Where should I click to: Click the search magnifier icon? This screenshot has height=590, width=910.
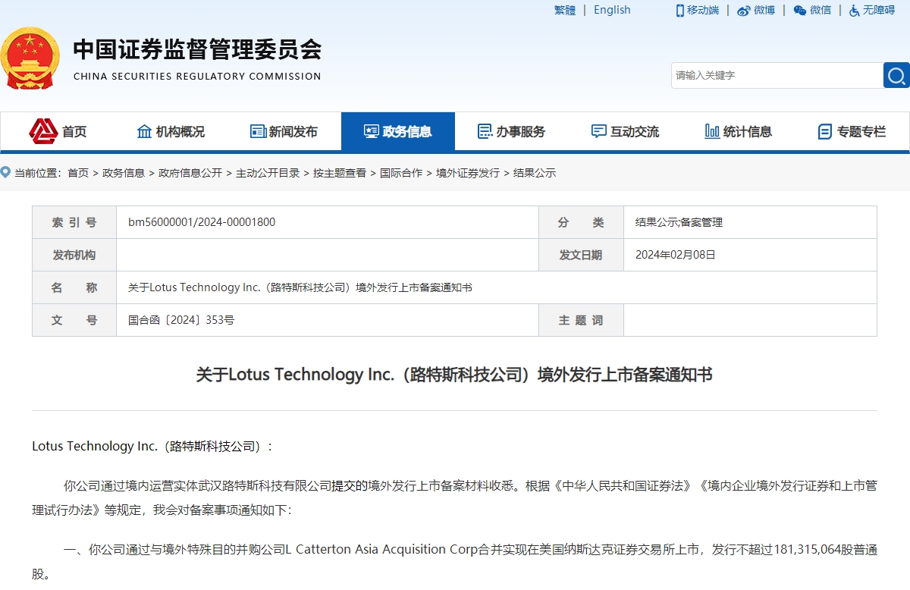click(x=896, y=75)
